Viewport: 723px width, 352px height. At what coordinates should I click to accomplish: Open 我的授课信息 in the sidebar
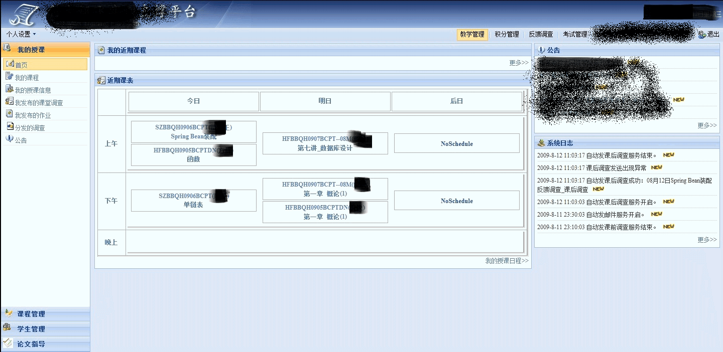click(33, 90)
